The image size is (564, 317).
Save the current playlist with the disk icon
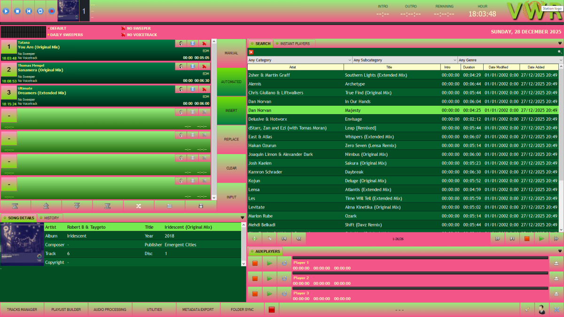point(201,206)
